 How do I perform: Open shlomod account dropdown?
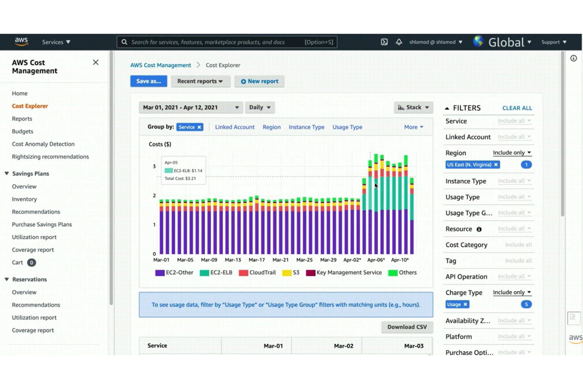[x=436, y=42]
